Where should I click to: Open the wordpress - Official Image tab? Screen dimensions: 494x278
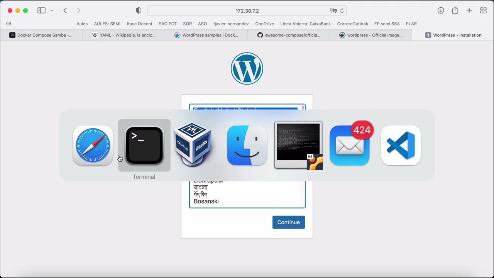pyautogui.click(x=371, y=35)
